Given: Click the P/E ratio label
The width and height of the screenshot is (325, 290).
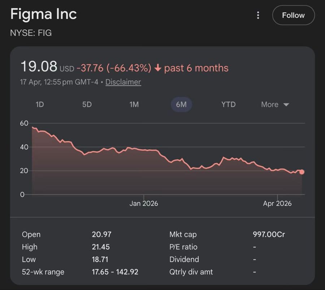Looking at the screenshot, I should 183,247.
